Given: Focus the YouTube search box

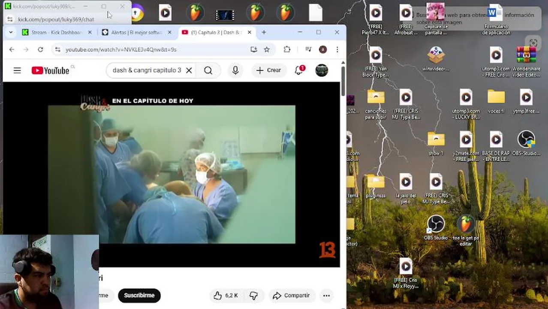Looking at the screenshot, I should (147, 70).
